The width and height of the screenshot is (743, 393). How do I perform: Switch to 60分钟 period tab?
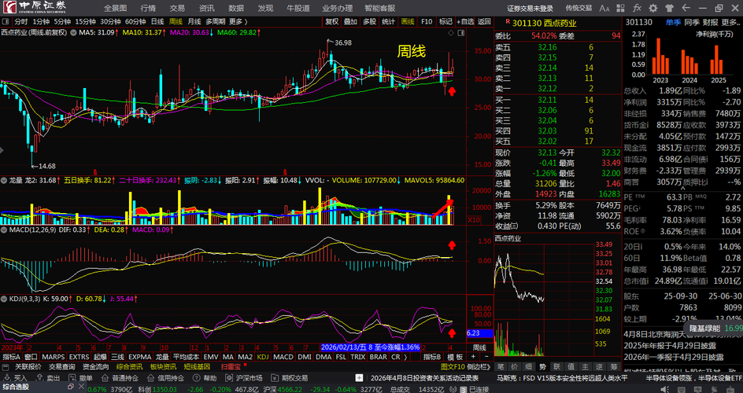135,21
